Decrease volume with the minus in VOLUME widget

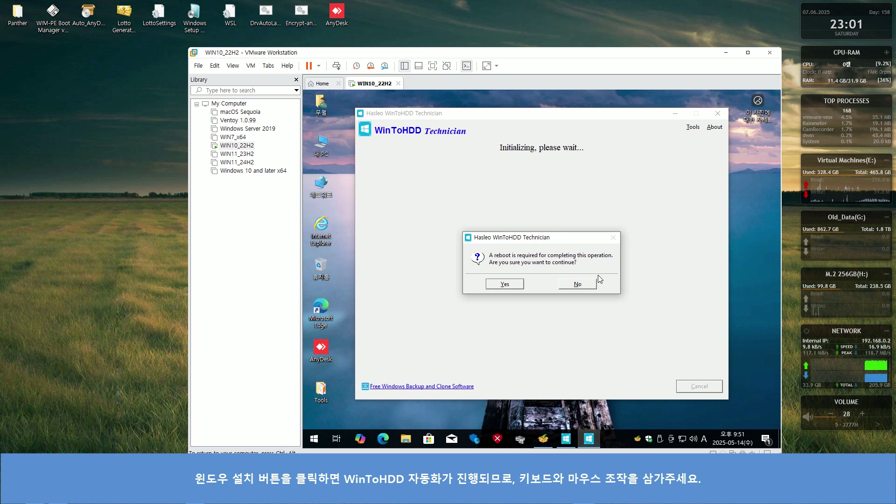(x=831, y=414)
